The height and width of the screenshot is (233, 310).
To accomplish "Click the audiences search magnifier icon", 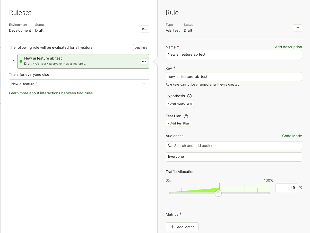I will pos(170,146).
